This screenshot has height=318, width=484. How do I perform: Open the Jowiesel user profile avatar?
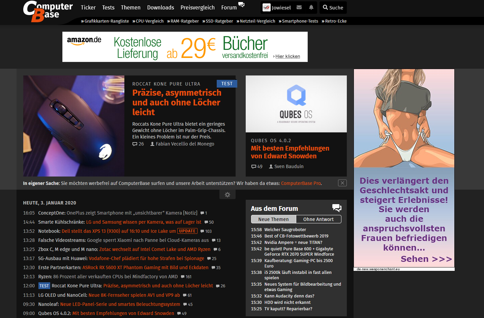click(x=267, y=7)
